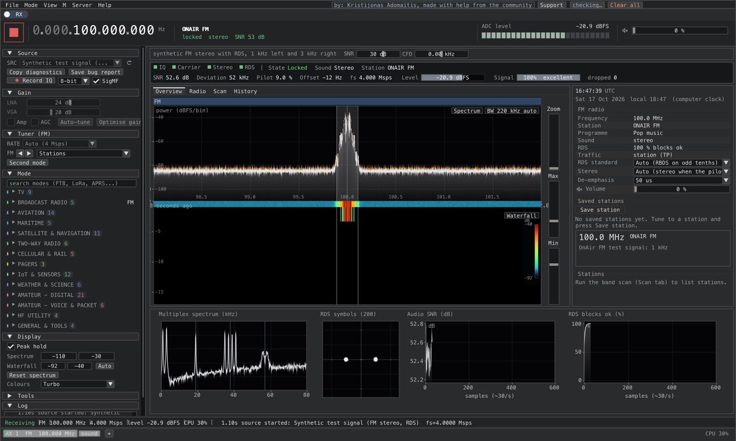Expand the MARITIME mode category arrow
The width and height of the screenshot is (736, 441).
pos(14,223)
